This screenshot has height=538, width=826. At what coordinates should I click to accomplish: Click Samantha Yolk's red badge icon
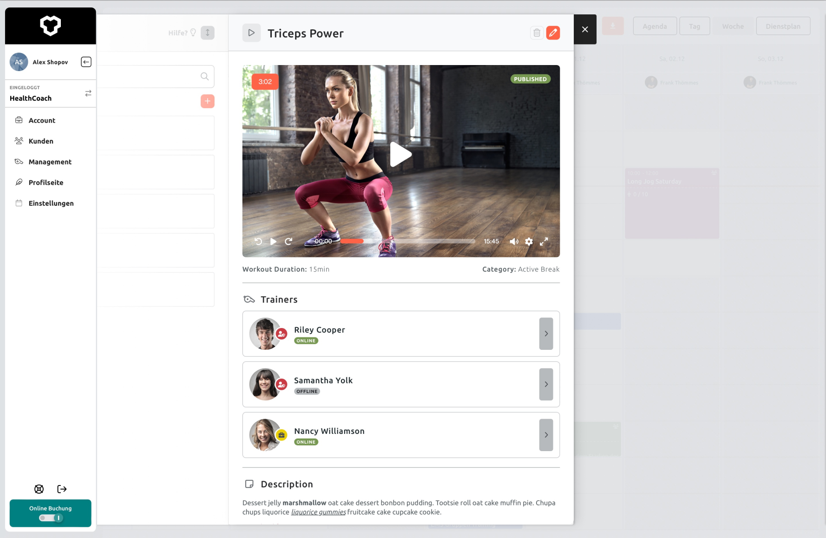point(281,384)
